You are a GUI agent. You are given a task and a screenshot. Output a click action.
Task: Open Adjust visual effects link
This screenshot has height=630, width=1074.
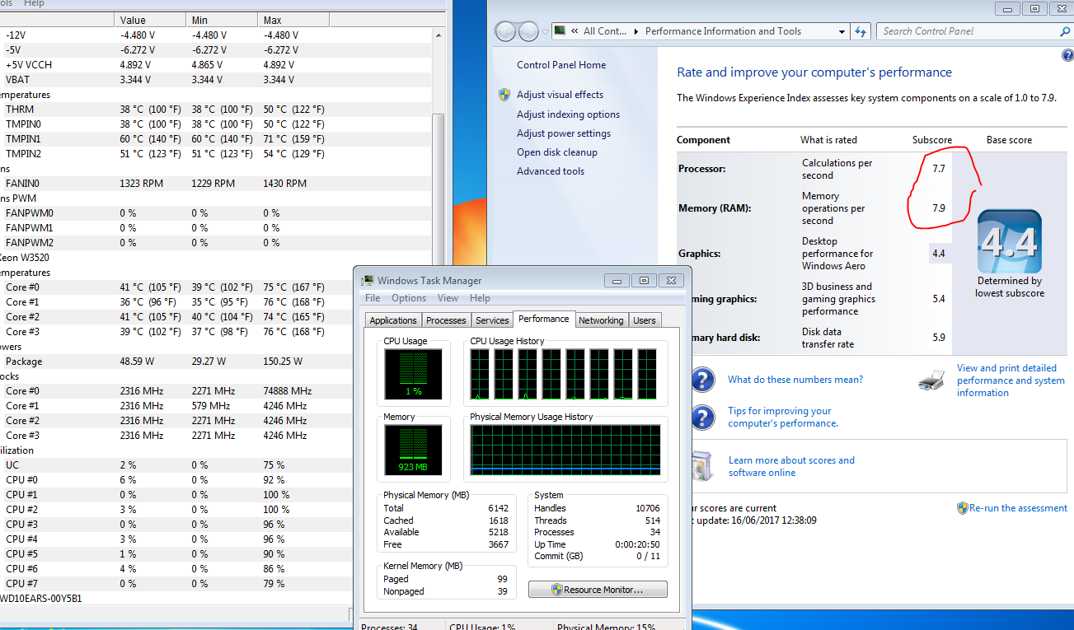560,95
